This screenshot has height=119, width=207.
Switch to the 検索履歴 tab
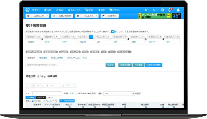tap(43, 58)
